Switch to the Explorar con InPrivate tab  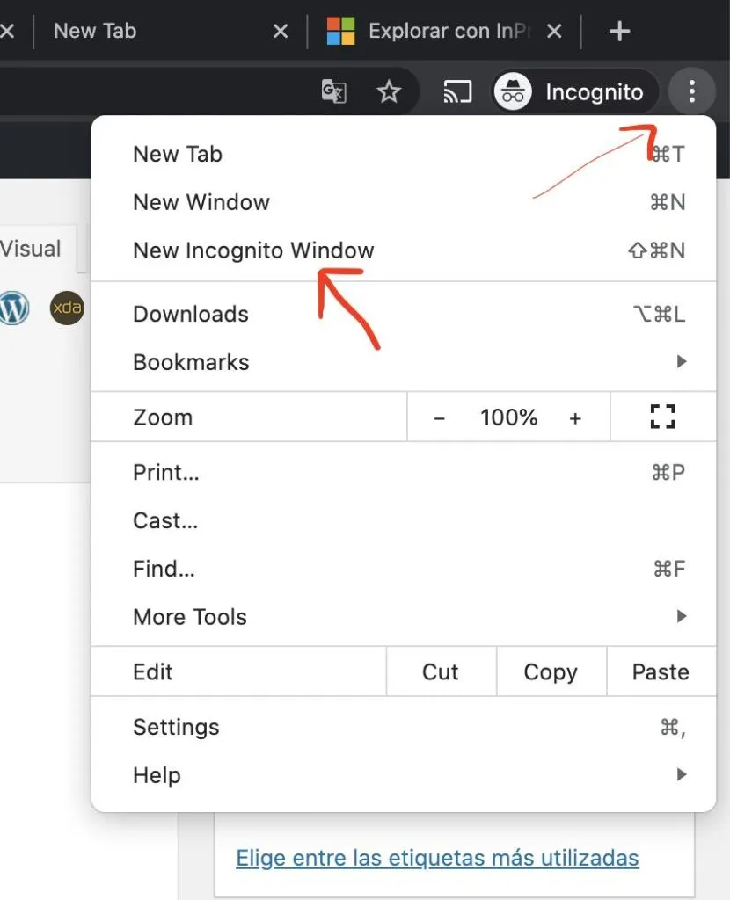click(440, 31)
